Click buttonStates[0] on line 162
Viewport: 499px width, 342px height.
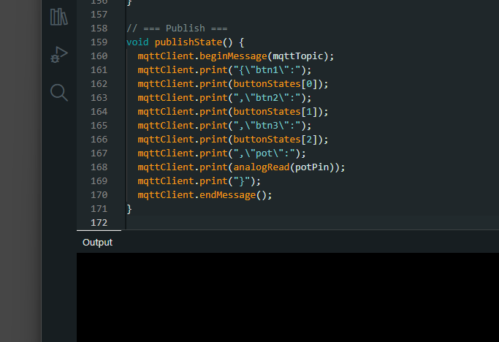tap(278, 84)
